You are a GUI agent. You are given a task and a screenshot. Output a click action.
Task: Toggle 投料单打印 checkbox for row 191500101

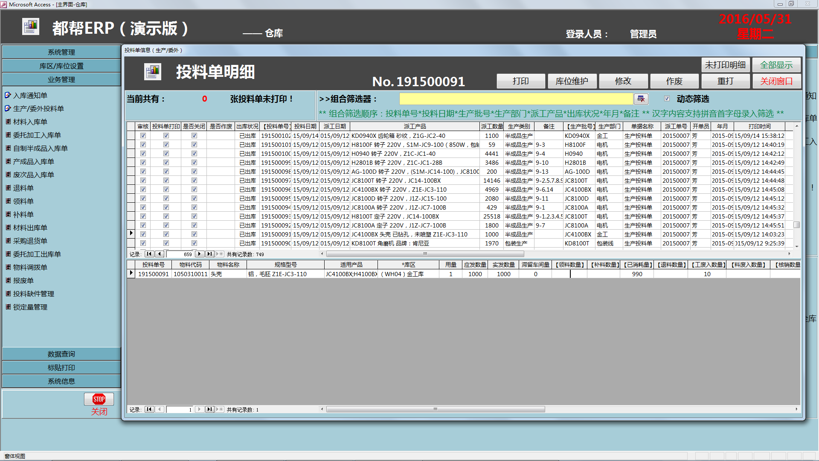click(166, 145)
